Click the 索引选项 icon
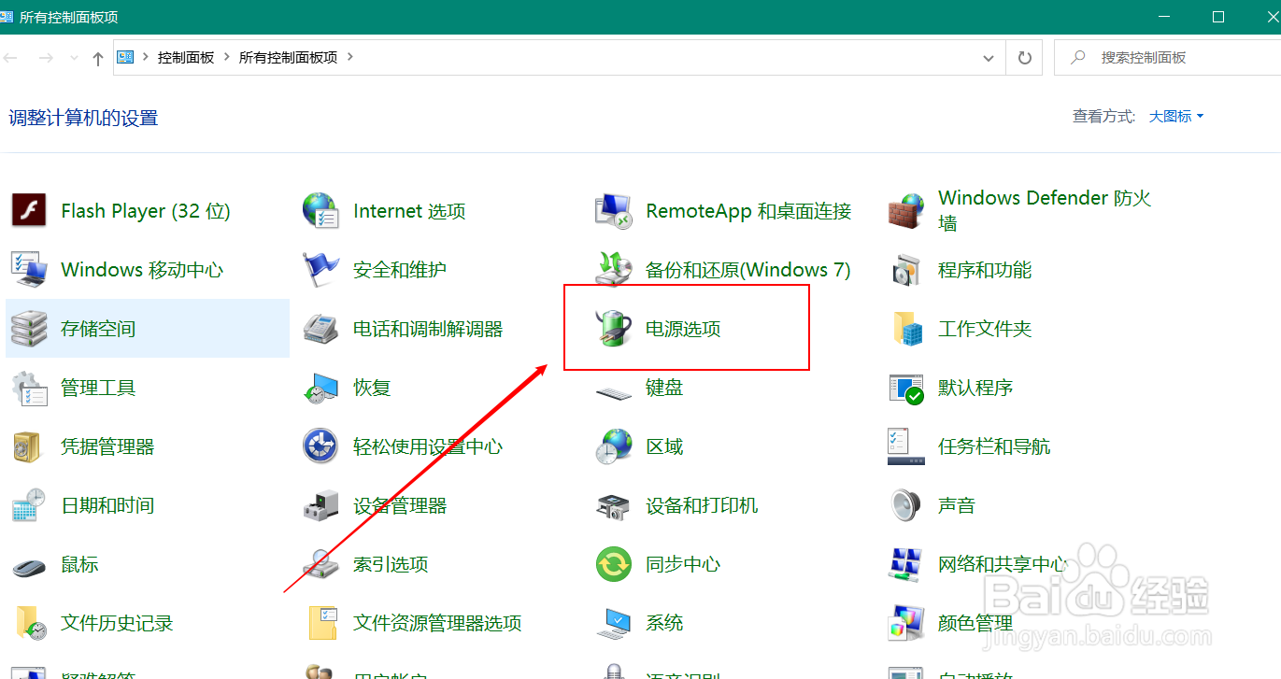 click(x=320, y=564)
